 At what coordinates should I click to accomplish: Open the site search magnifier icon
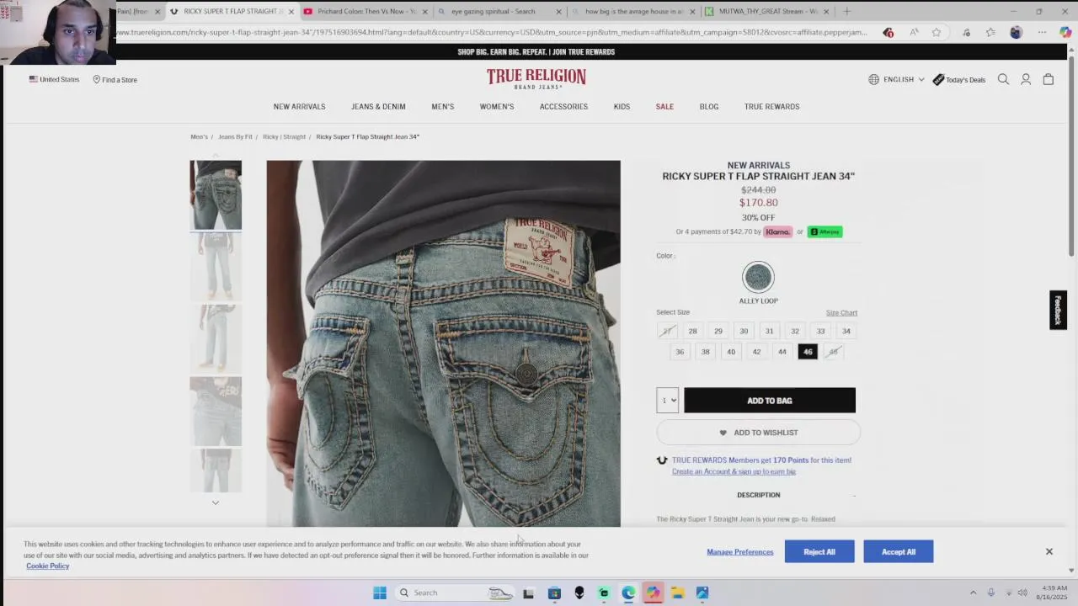pyautogui.click(x=1003, y=79)
